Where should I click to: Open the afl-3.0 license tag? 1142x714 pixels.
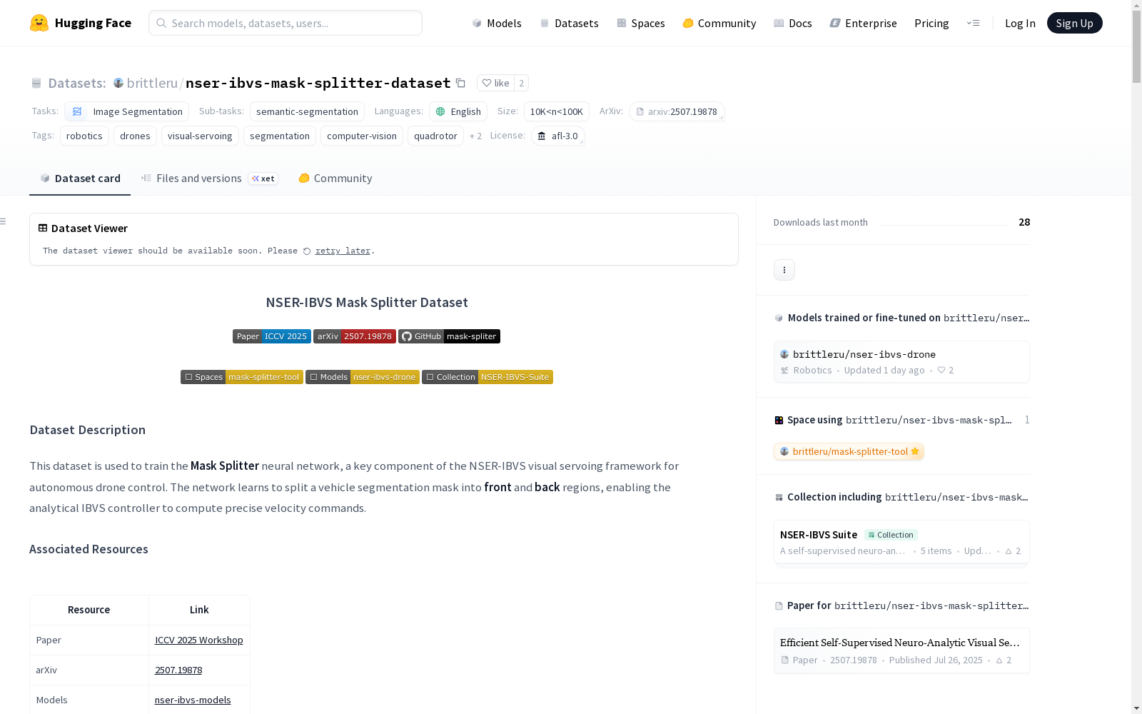click(558, 136)
